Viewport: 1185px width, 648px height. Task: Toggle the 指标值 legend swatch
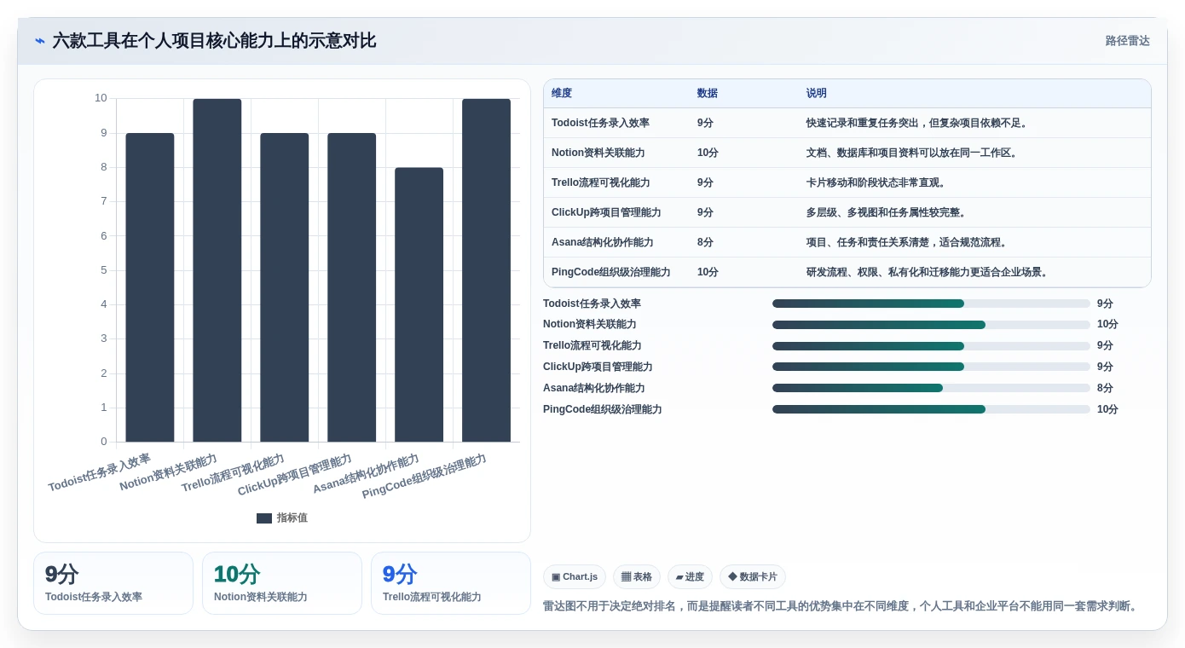264,518
